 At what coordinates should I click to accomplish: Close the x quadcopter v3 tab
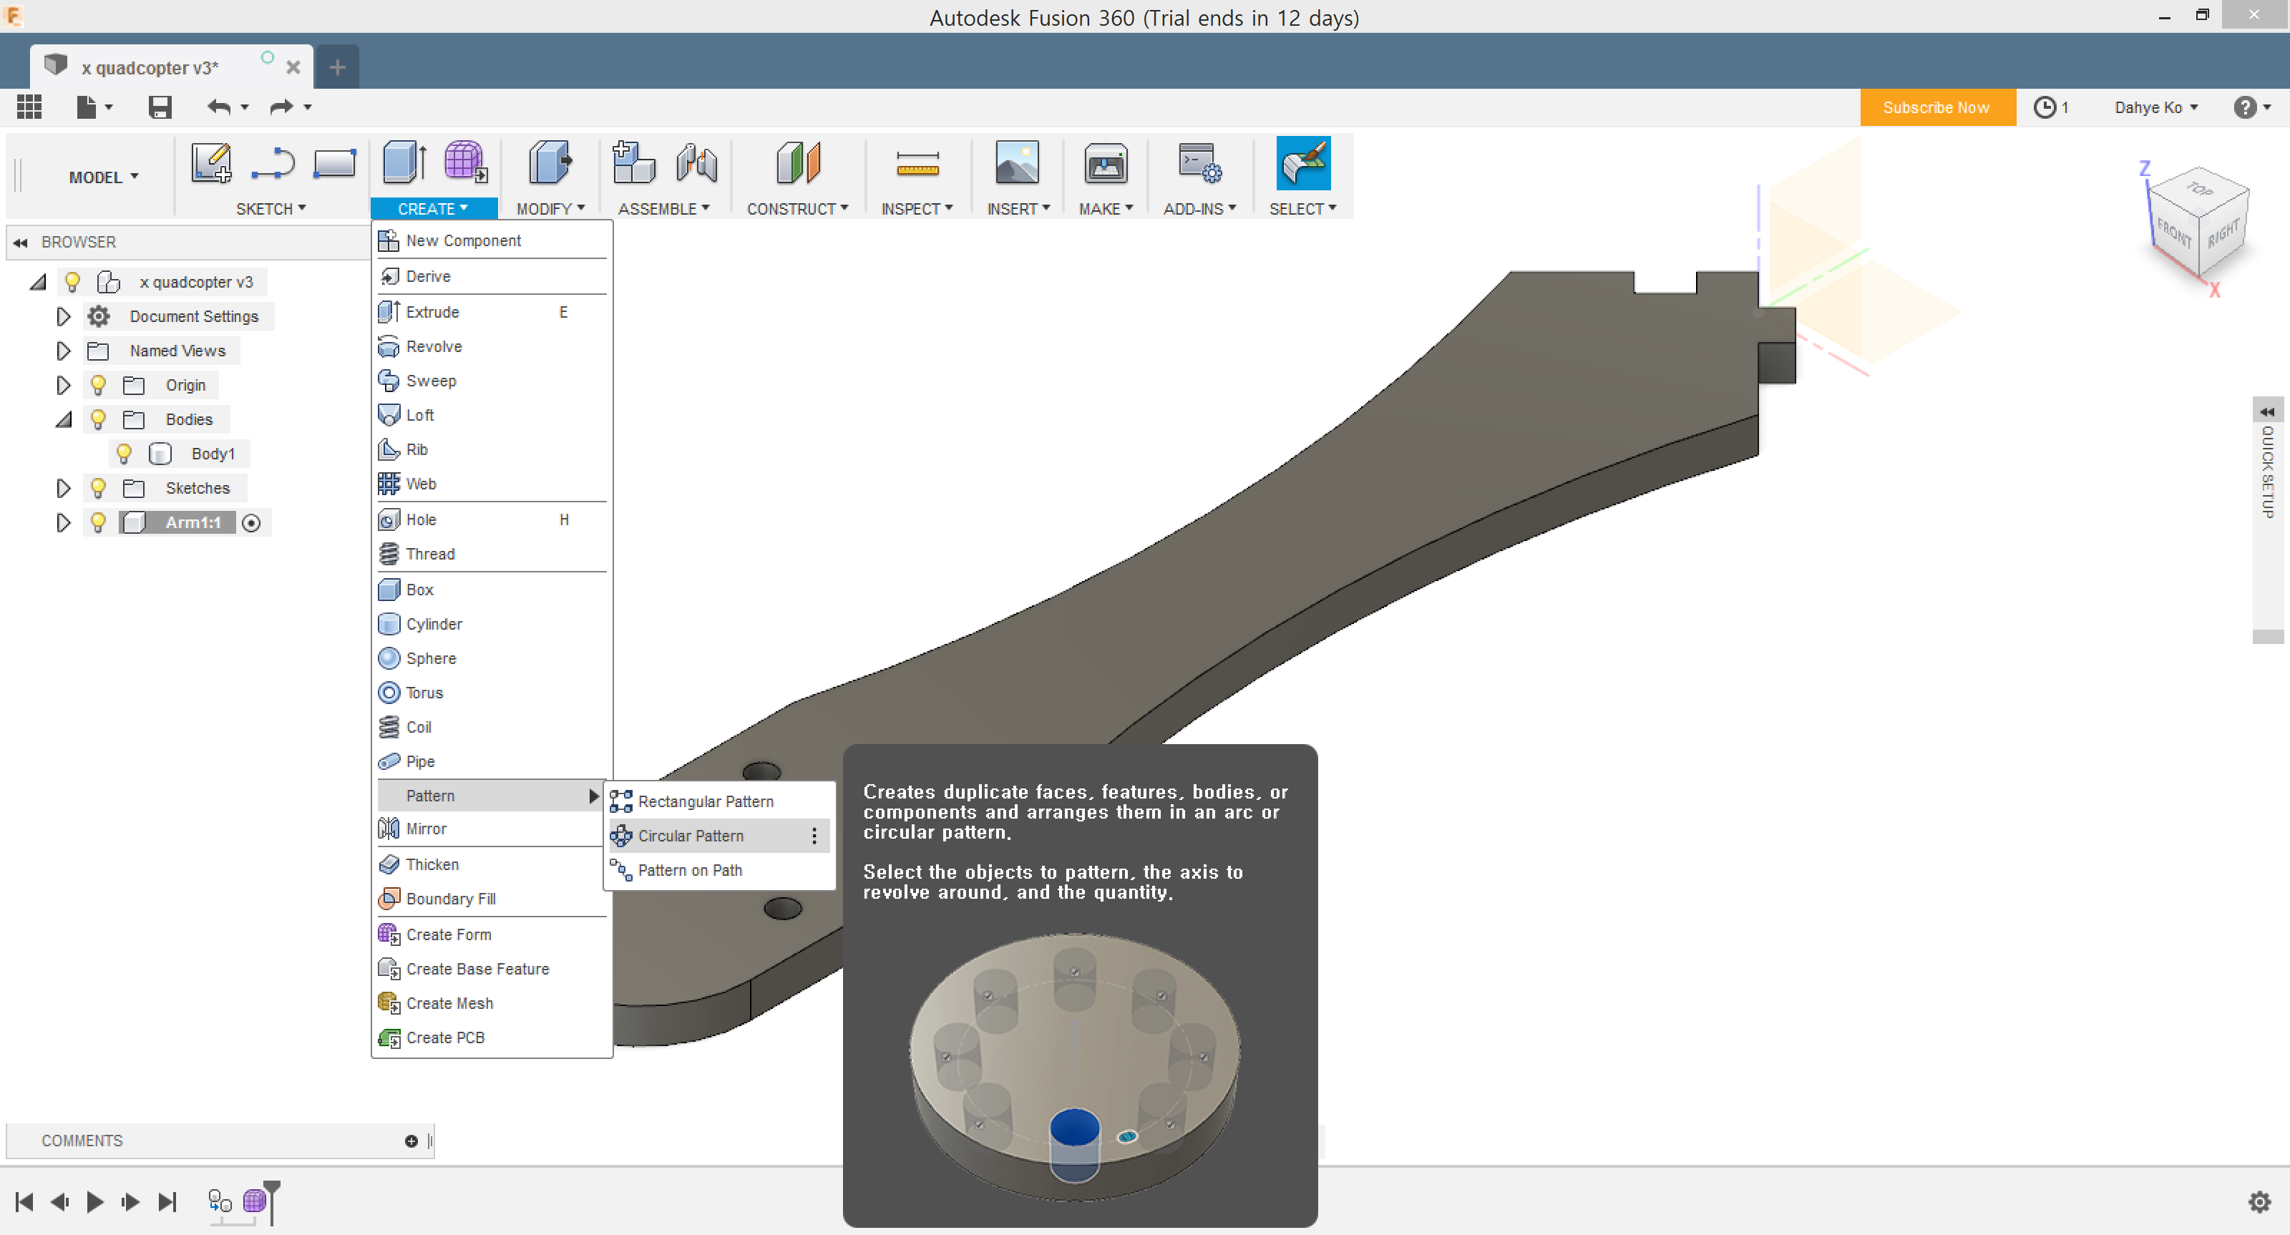click(293, 67)
